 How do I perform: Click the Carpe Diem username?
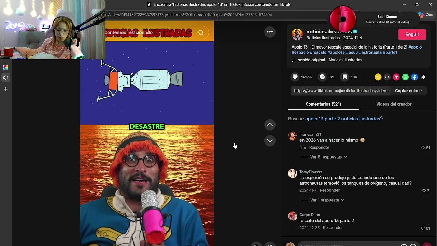[310, 215]
